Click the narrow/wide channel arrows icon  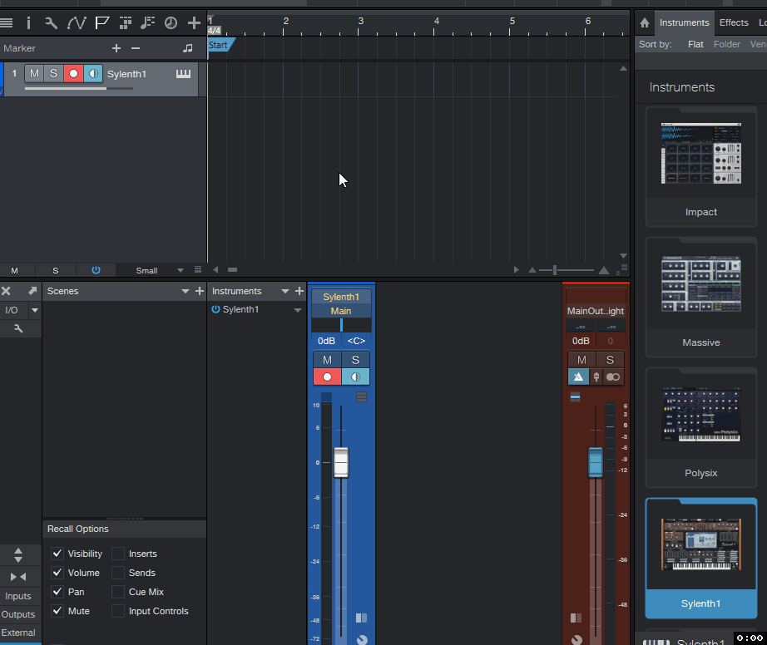point(18,577)
